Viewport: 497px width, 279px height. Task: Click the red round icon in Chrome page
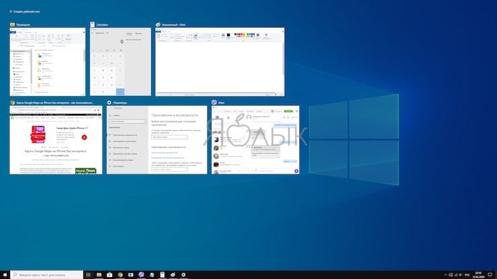coord(84,137)
